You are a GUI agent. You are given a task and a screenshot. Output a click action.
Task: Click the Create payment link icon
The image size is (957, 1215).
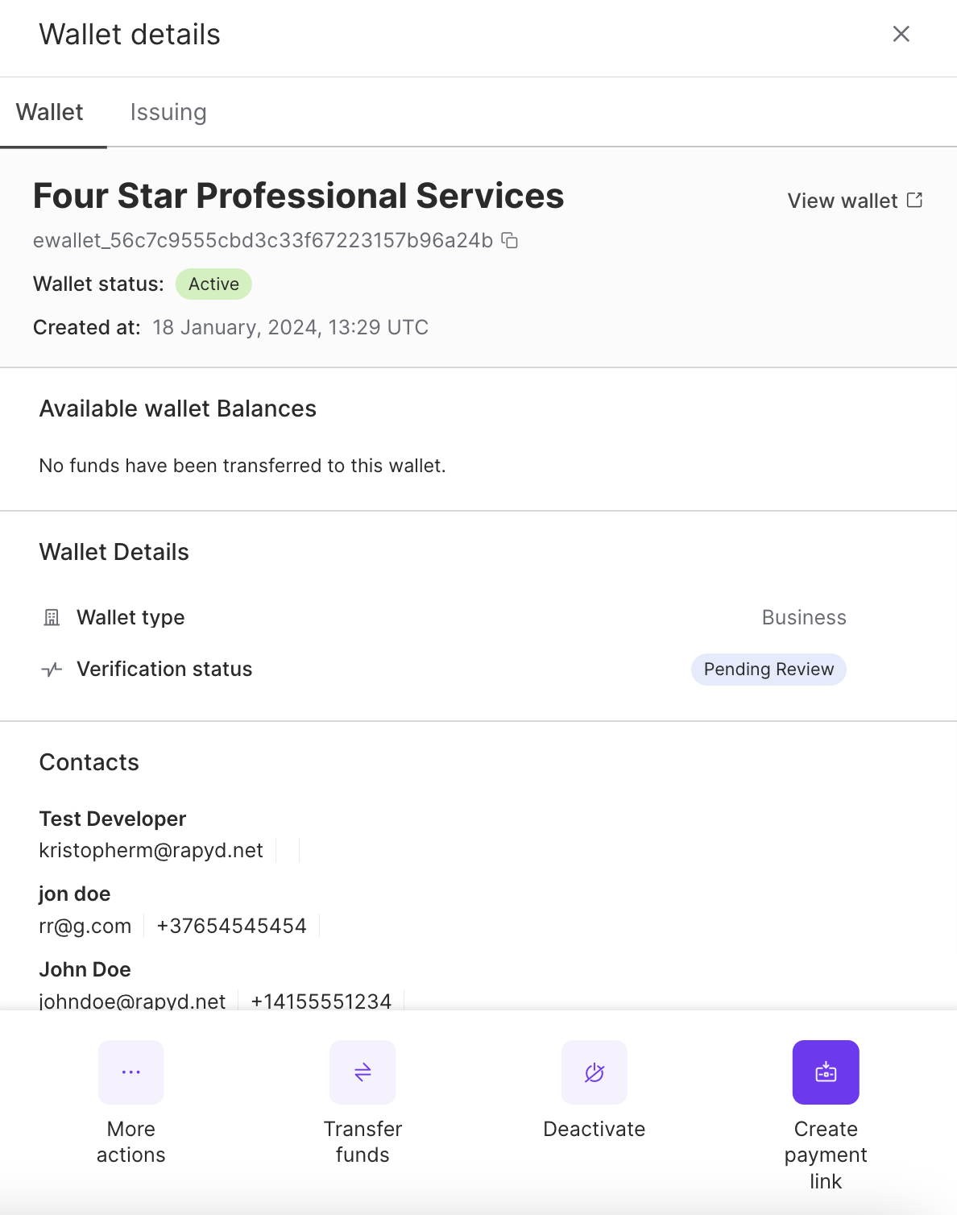pyautogui.click(x=826, y=1072)
